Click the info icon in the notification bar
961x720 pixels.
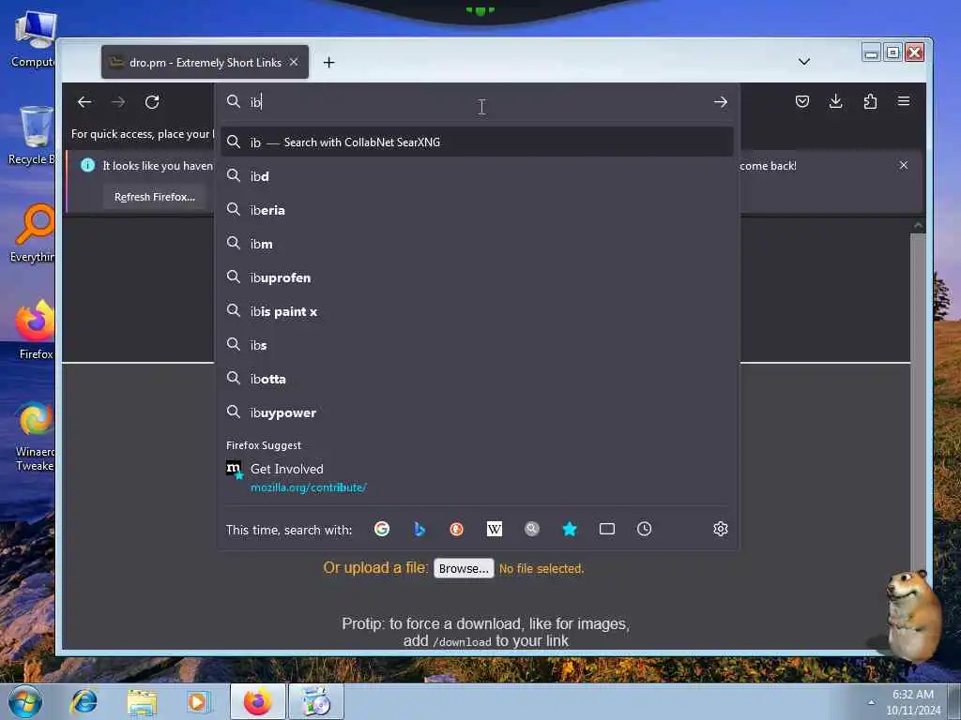pos(87,165)
